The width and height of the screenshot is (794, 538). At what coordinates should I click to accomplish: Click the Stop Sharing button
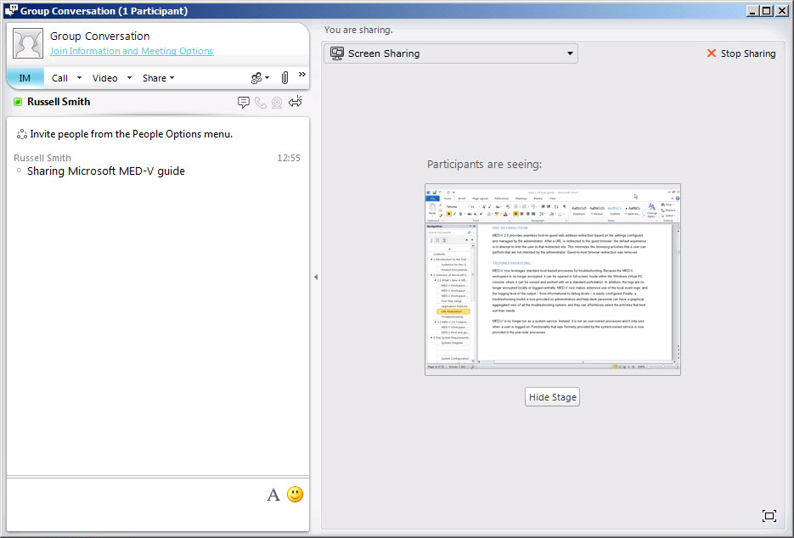[x=741, y=53]
